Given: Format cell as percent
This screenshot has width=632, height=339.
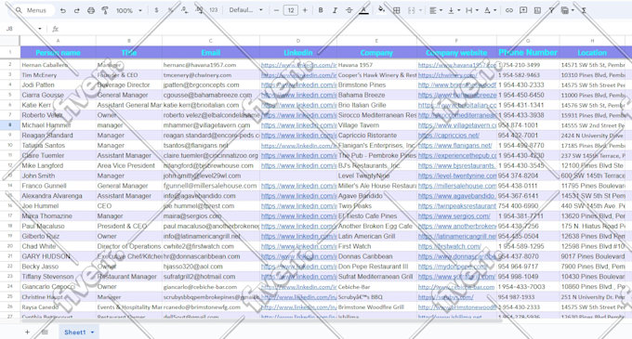Looking at the screenshot, I should click(170, 10).
